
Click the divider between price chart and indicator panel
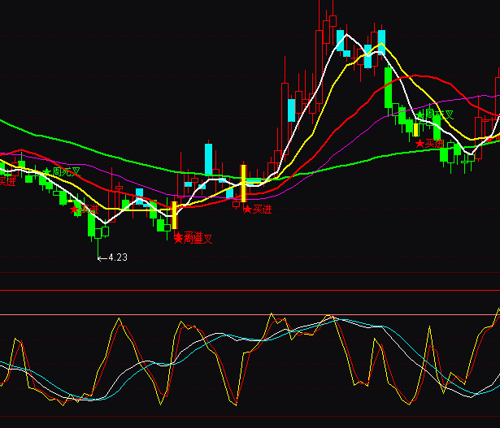click(250, 290)
